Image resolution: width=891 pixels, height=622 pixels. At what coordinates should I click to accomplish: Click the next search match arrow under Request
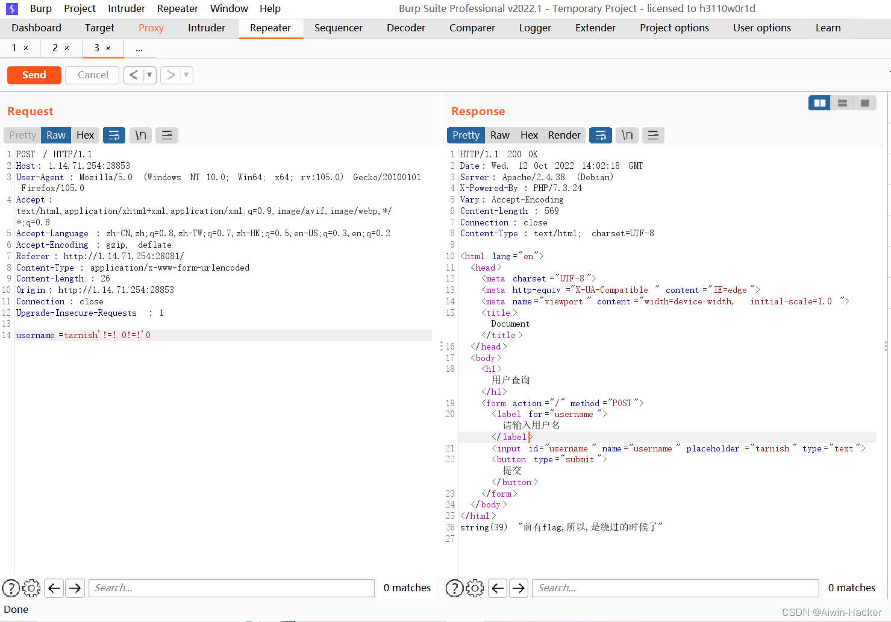tap(75, 588)
